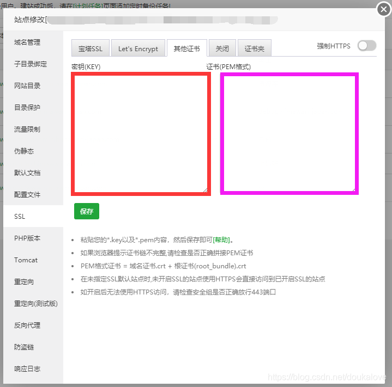Select 反向代理 in the sidebar
The image size is (392, 387).
click(x=27, y=325)
